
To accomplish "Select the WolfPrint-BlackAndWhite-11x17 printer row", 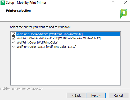I will pos(59,38).
